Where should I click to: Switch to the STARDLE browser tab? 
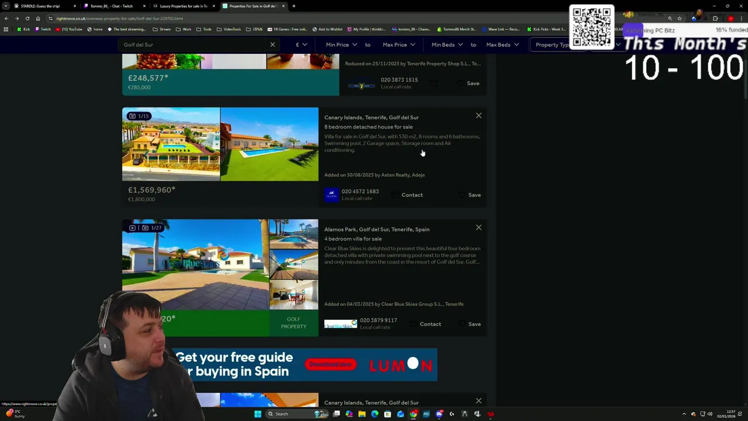[45, 6]
